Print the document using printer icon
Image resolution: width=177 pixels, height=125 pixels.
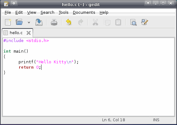pyautogui.click(x=54, y=22)
